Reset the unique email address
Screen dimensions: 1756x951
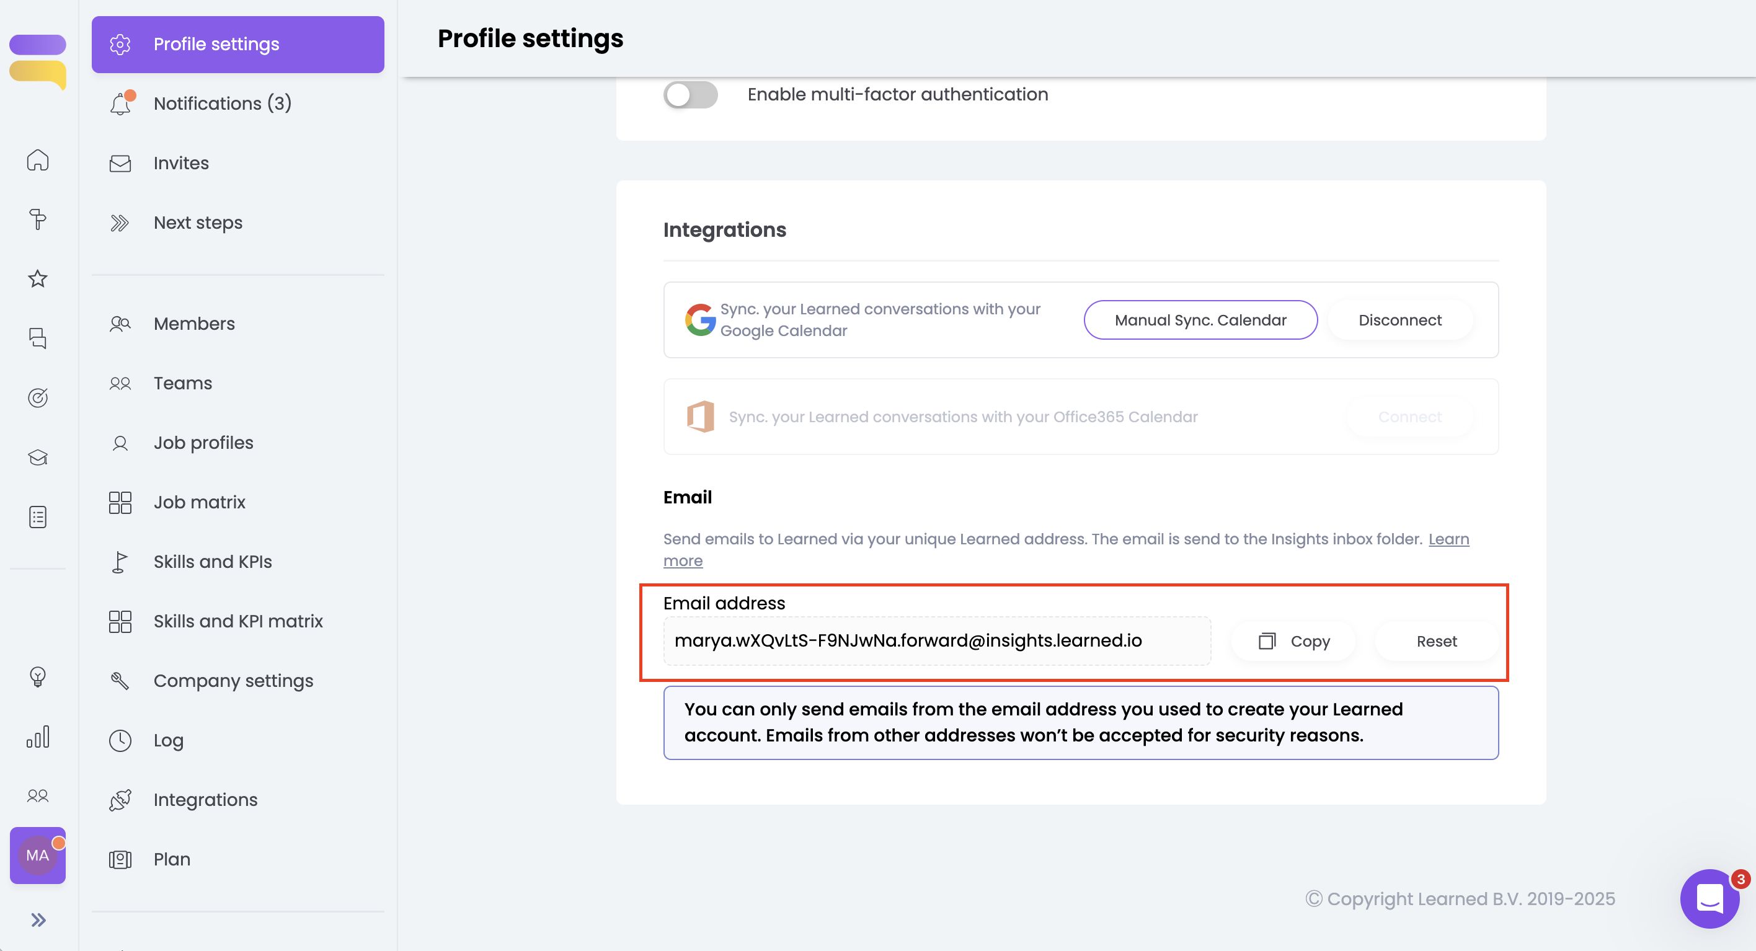1436,641
